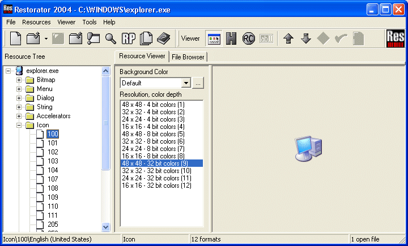408x246 pixels.
Task: Expand the Dialog folder
Action: 19,98
